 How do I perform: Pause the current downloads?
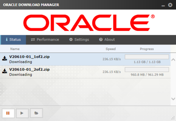(x=8, y=113)
